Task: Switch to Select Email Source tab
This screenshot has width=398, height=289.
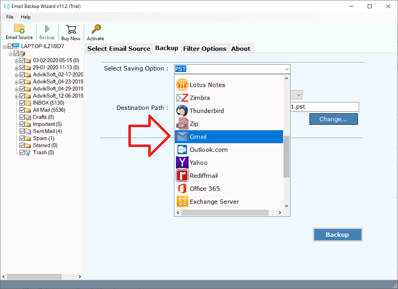Action: pyautogui.click(x=119, y=49)
